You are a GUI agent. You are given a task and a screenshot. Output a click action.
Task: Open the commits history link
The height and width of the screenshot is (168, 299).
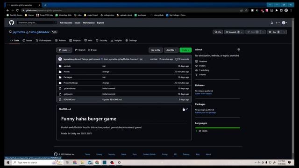click(182, 59)
